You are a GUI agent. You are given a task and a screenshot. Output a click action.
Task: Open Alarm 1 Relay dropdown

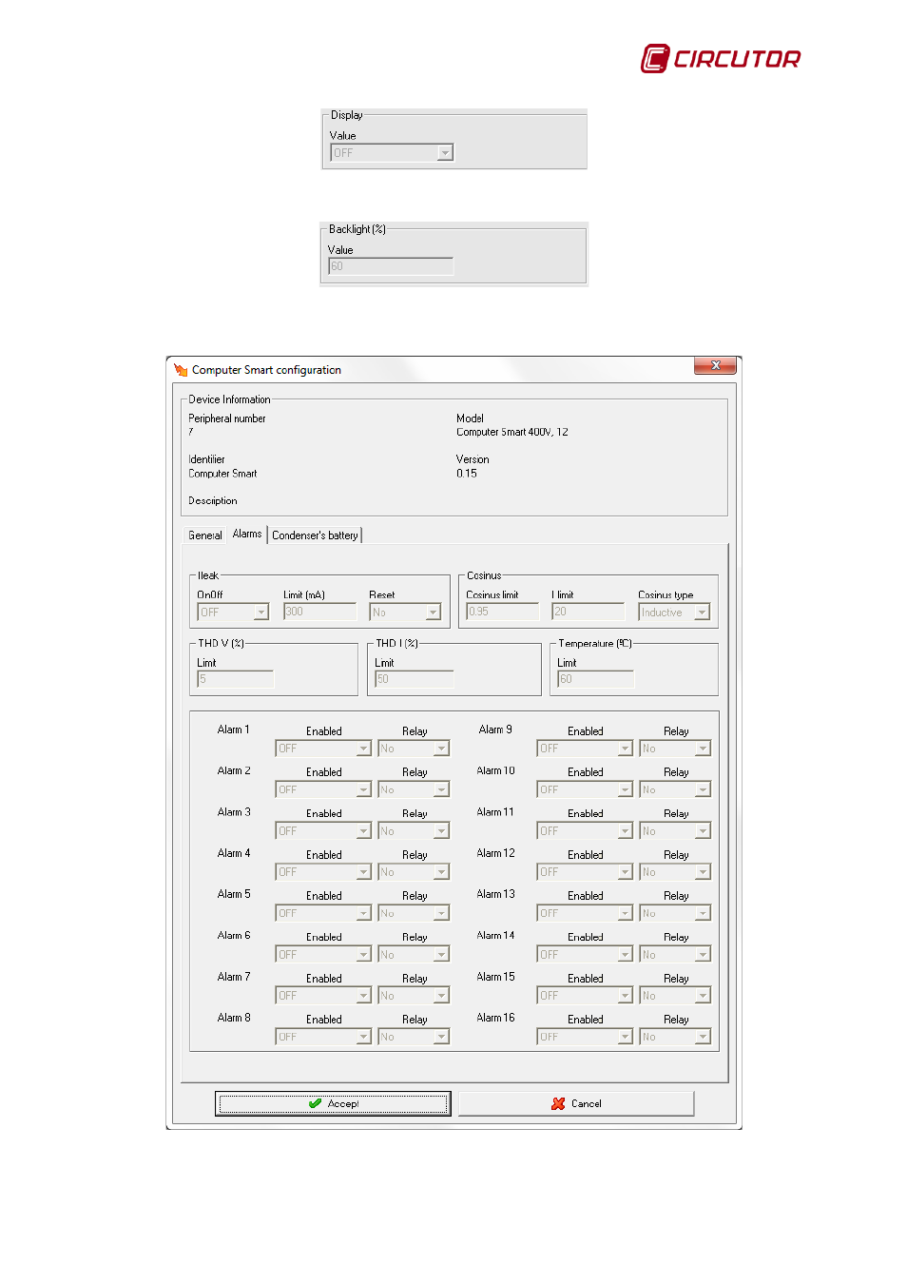pyautogui.click(x=414, y=749)
